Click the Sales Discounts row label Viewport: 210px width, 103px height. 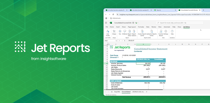click(x=116, y=69)
